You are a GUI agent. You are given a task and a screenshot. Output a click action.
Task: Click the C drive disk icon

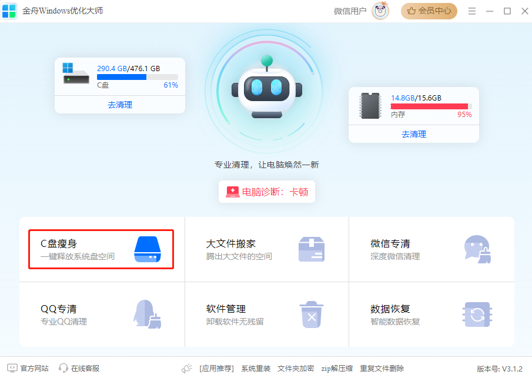[x=75, y=74]
